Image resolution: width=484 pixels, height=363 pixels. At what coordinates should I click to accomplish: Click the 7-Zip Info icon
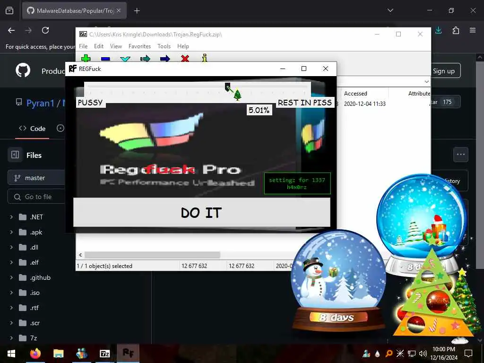tap(204, 58)
